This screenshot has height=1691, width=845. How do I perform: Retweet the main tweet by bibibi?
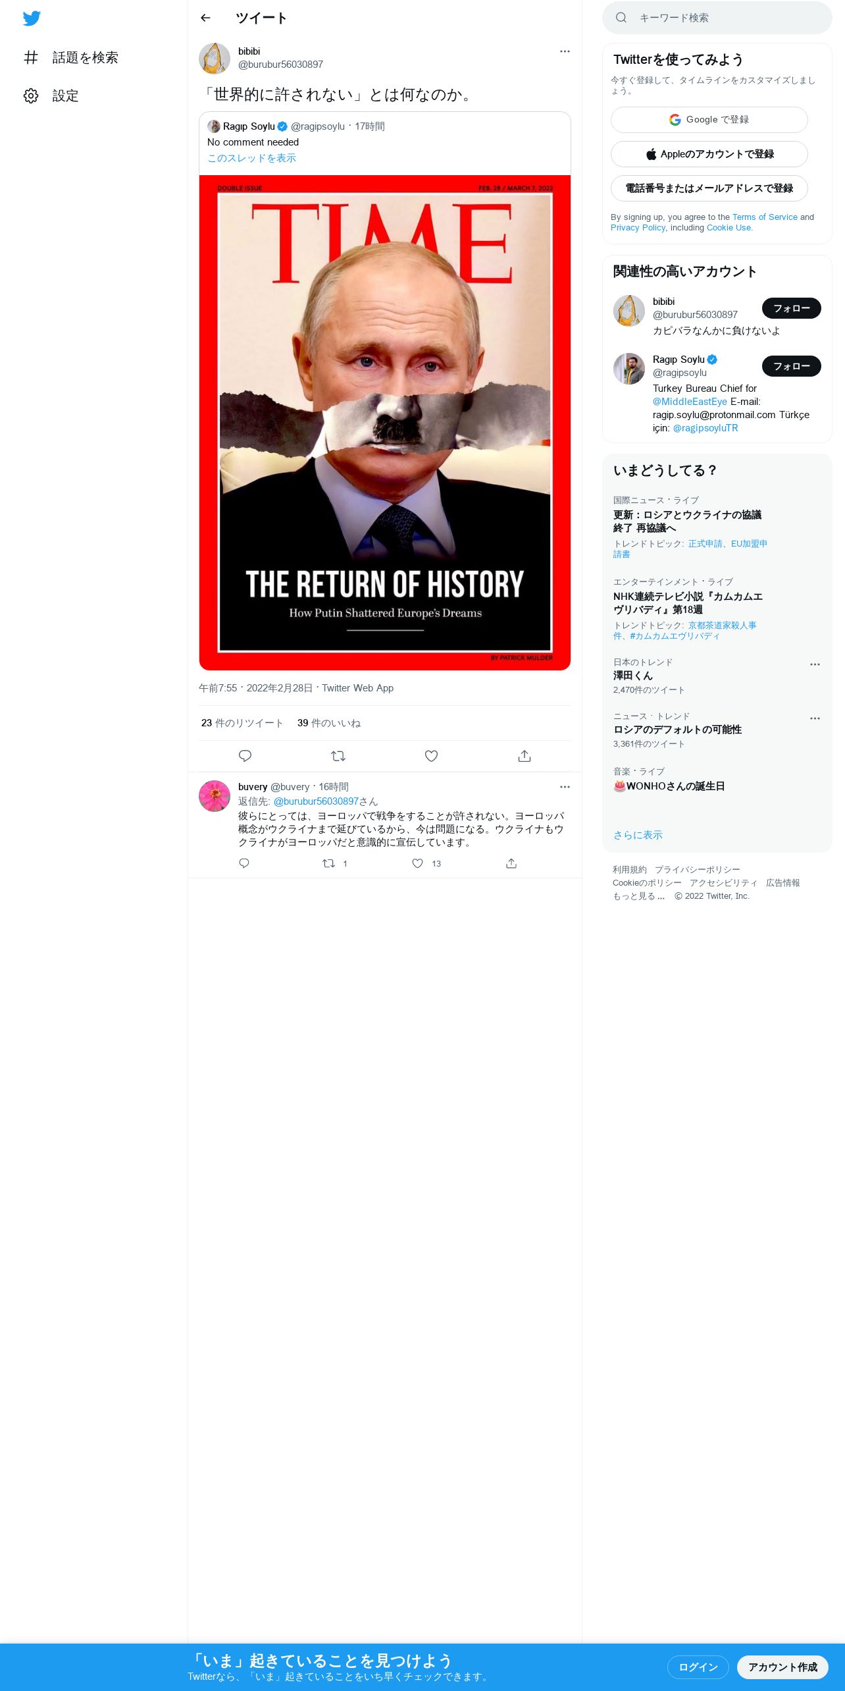point(338,756)
